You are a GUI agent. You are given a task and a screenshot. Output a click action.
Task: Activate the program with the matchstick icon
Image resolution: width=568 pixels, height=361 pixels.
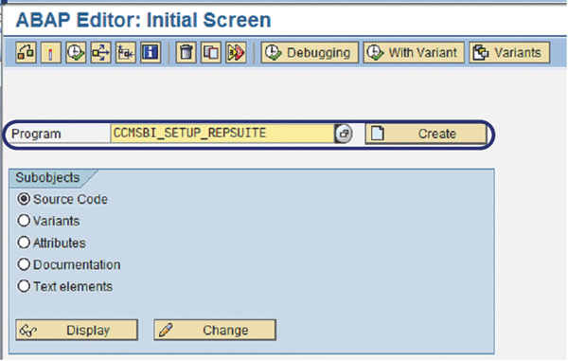51,52
